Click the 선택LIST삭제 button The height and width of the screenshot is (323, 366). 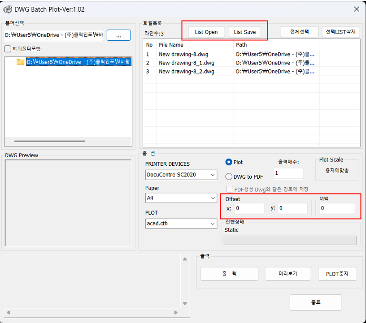[x=341, y=32]
